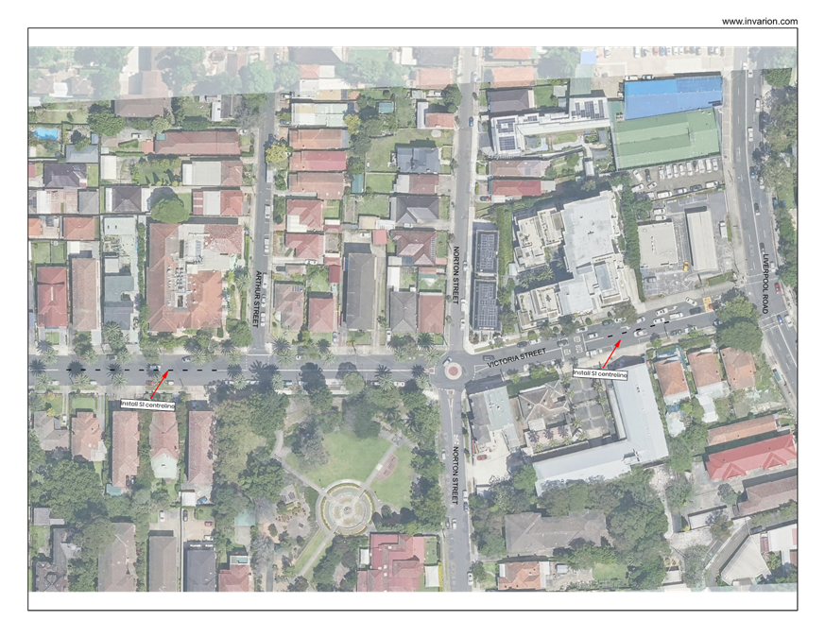This screenshot has width=825, height=638.
Task: Click the right hatched callout label box
Action: (600, 374)
